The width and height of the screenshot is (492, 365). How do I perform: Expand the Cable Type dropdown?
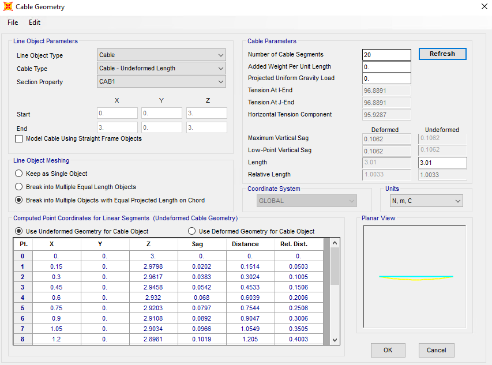[x=162, y=69]
